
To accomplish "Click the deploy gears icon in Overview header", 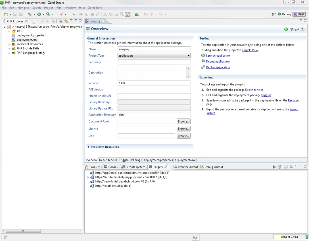I will click(297, 29).
